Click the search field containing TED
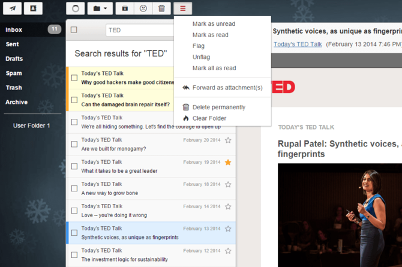The height and width of the screenshot is (267, 402). [140, 30]
